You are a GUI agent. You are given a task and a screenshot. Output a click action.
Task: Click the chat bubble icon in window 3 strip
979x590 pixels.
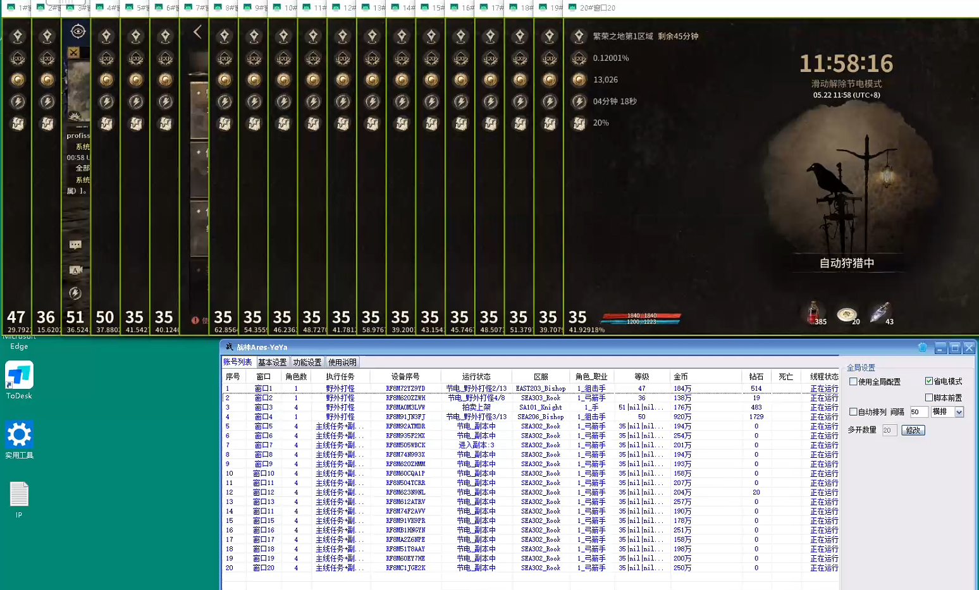(75, 245)
